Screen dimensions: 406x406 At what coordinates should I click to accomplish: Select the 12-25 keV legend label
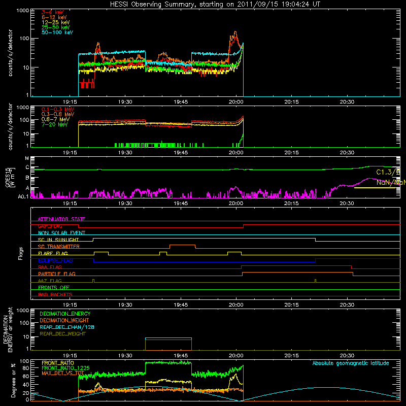click(x=56, y=22)
